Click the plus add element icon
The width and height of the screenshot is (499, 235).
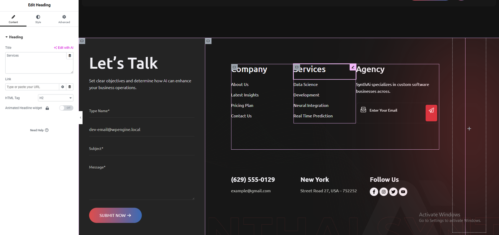(x=469, y=129)
